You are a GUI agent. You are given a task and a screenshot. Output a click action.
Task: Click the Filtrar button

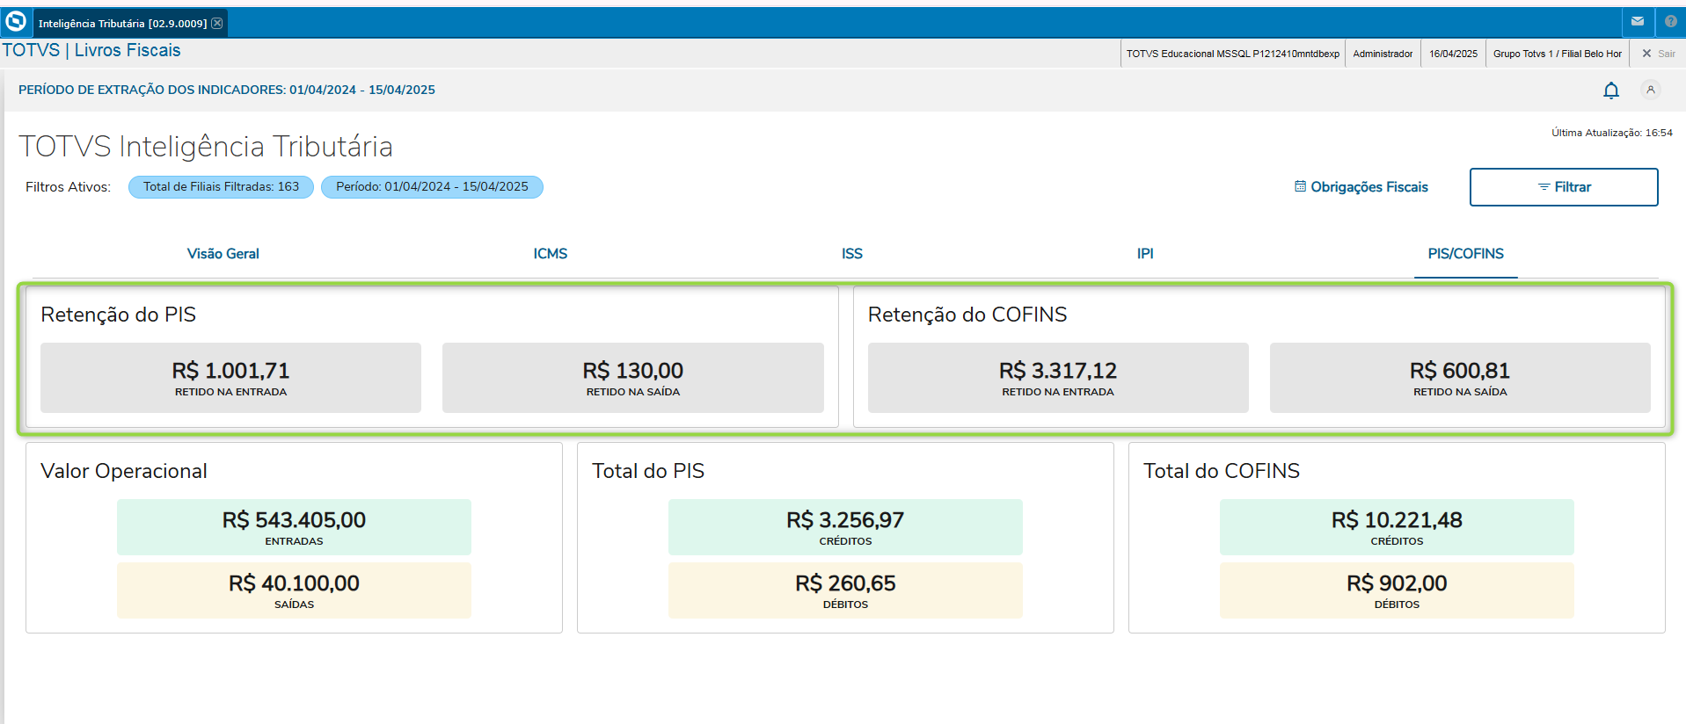[x=1564, y=187]
